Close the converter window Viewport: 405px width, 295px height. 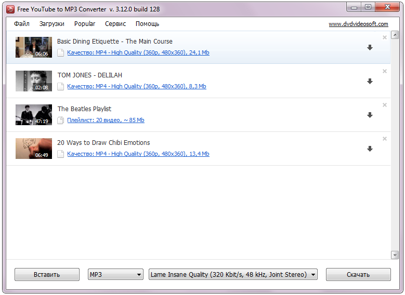coord(387,7)
